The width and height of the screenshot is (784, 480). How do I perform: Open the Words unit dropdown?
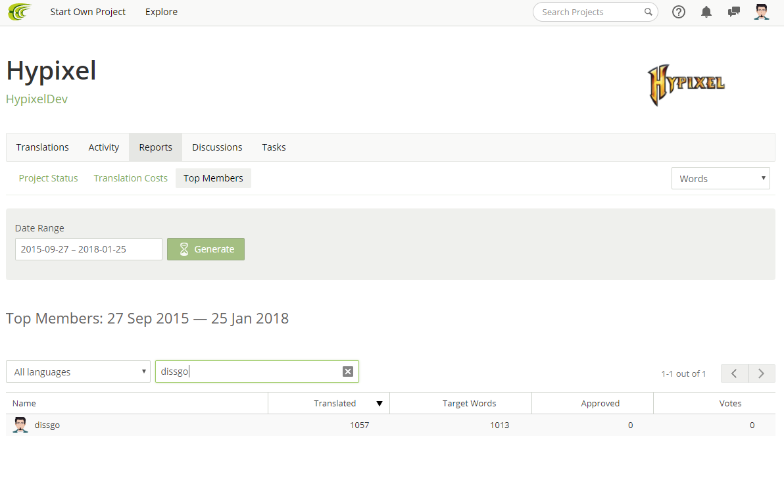coord(720,178)
